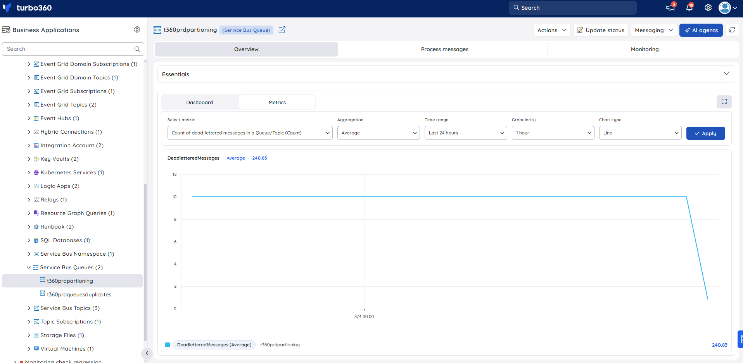This screenshot has height=363, width=743.
Task: Click the AI agents button
Action: (701, 30)
